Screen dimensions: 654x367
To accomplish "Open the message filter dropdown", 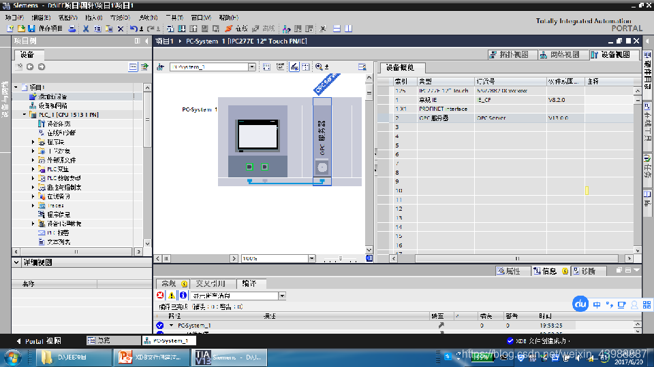I will tap(282, 296).
